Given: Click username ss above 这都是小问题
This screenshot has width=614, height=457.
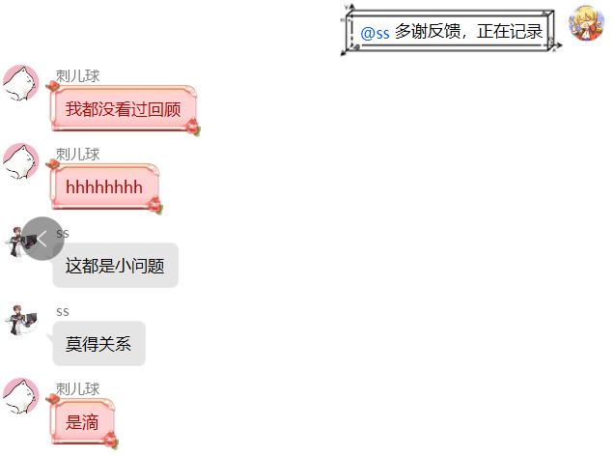Looking at the screenshot, I should click(x=63, y=234).
